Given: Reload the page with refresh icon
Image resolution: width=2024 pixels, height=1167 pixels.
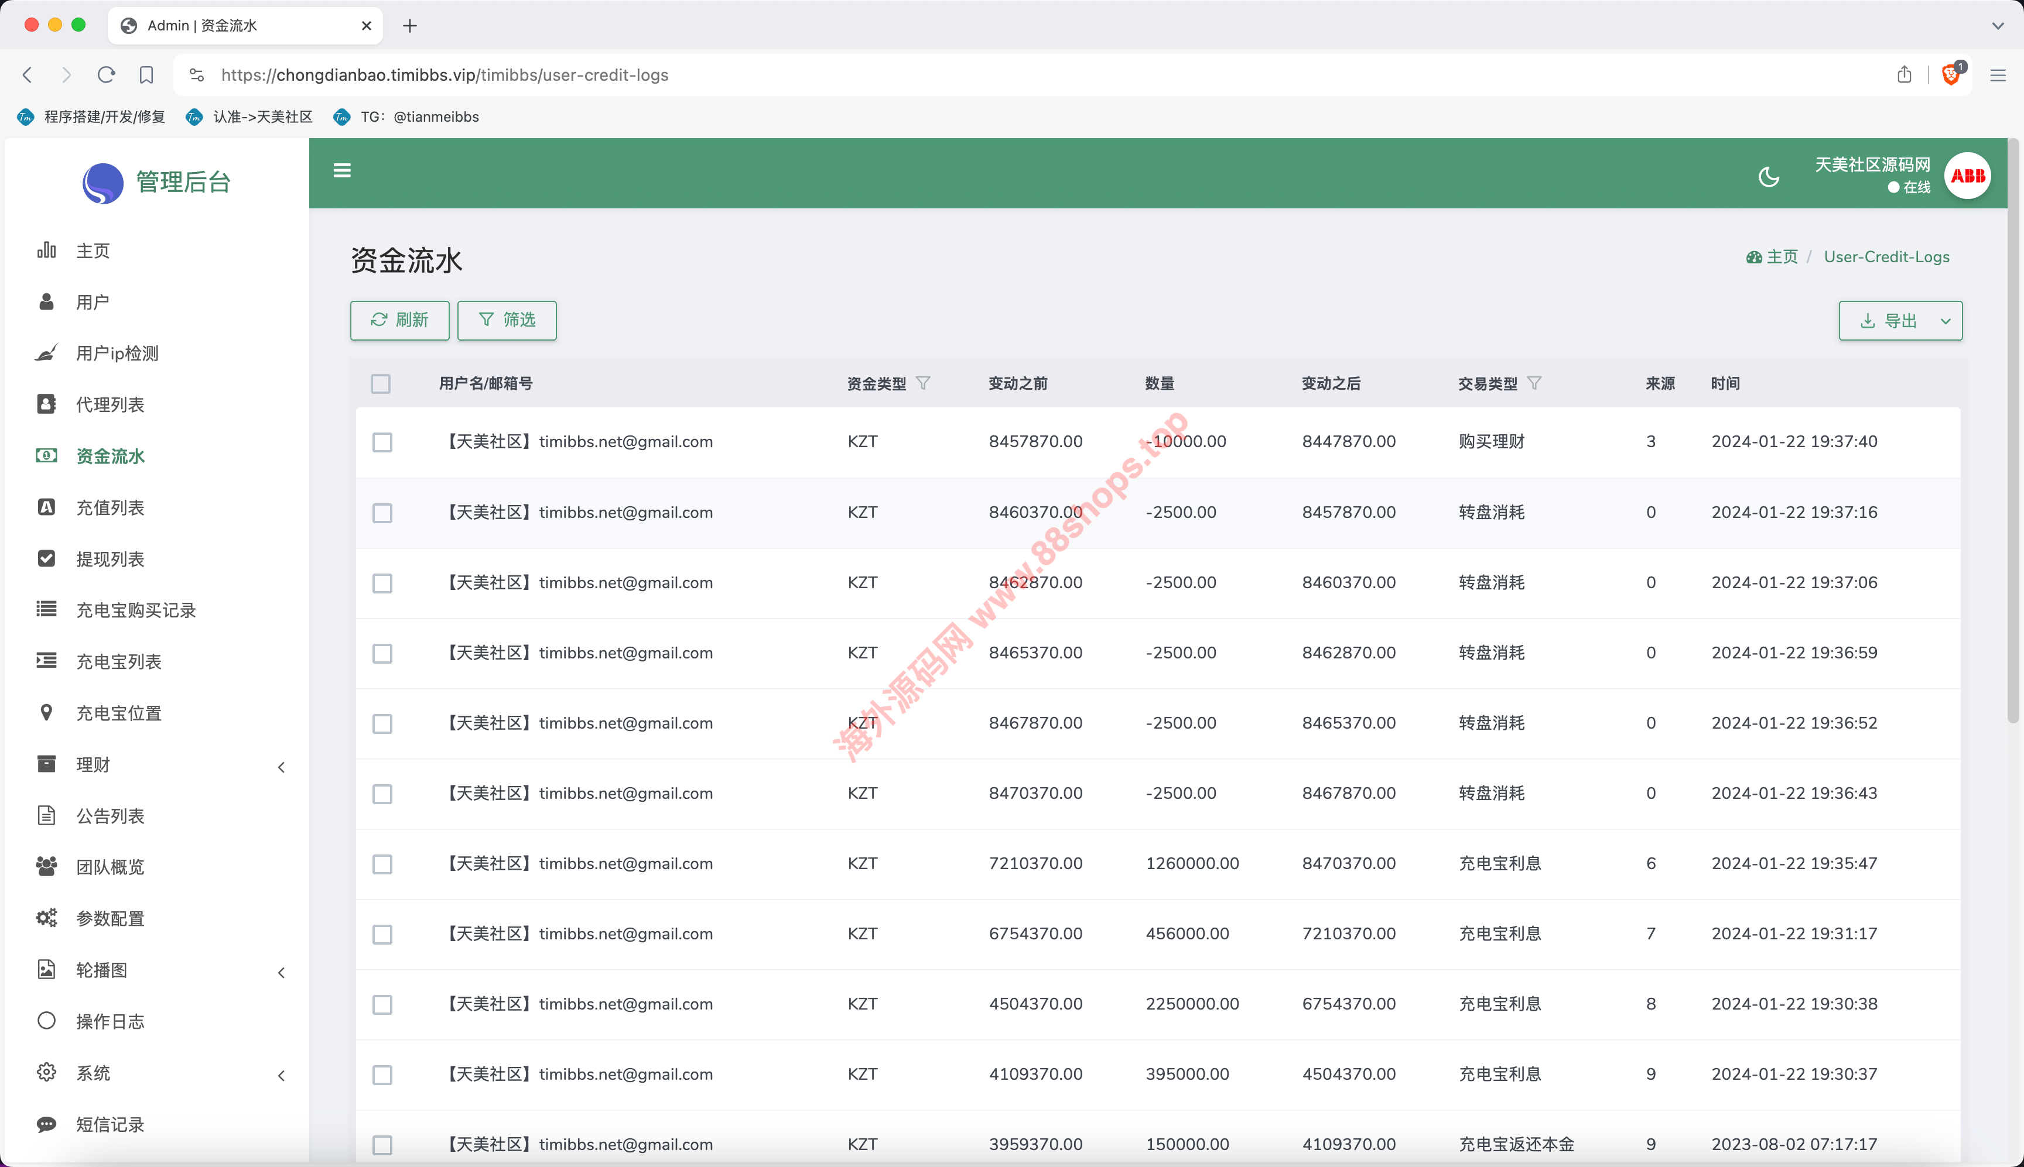Looking at the screenshot, I should click(x=106, y=74).
